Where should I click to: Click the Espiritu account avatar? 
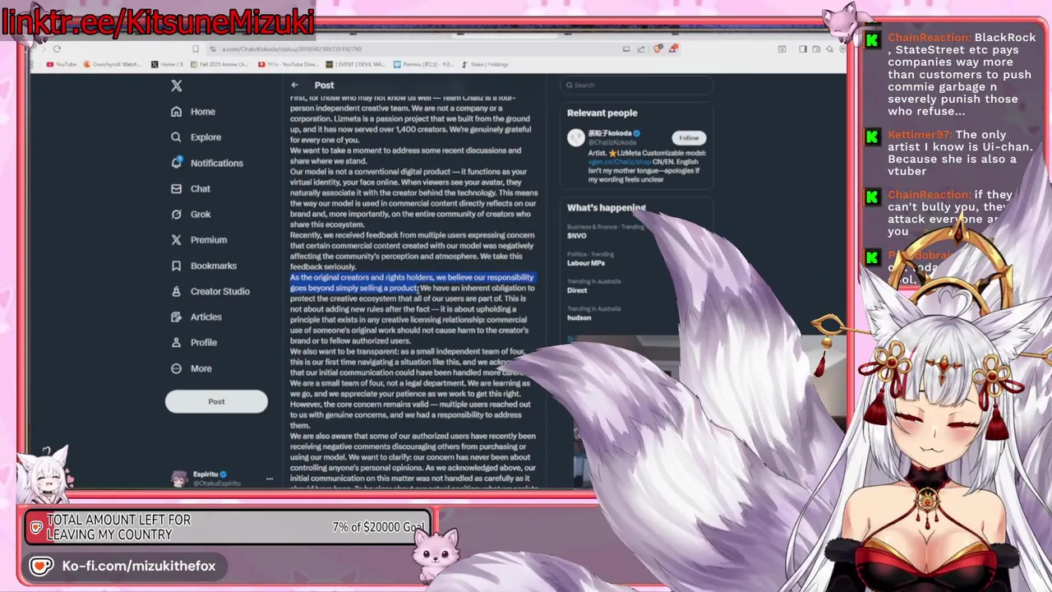(x=178, y=479)
